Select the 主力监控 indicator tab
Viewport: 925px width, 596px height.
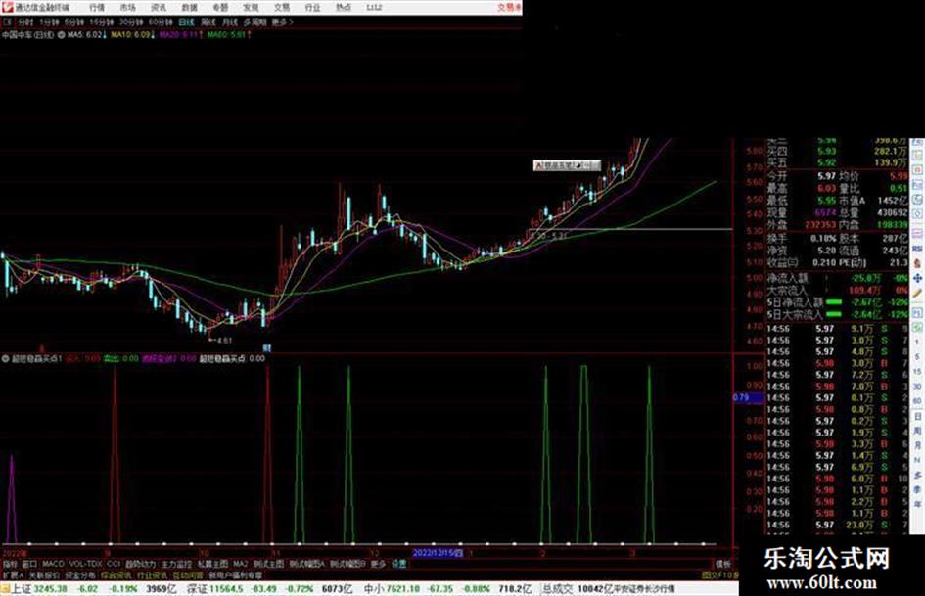[176, 564]
